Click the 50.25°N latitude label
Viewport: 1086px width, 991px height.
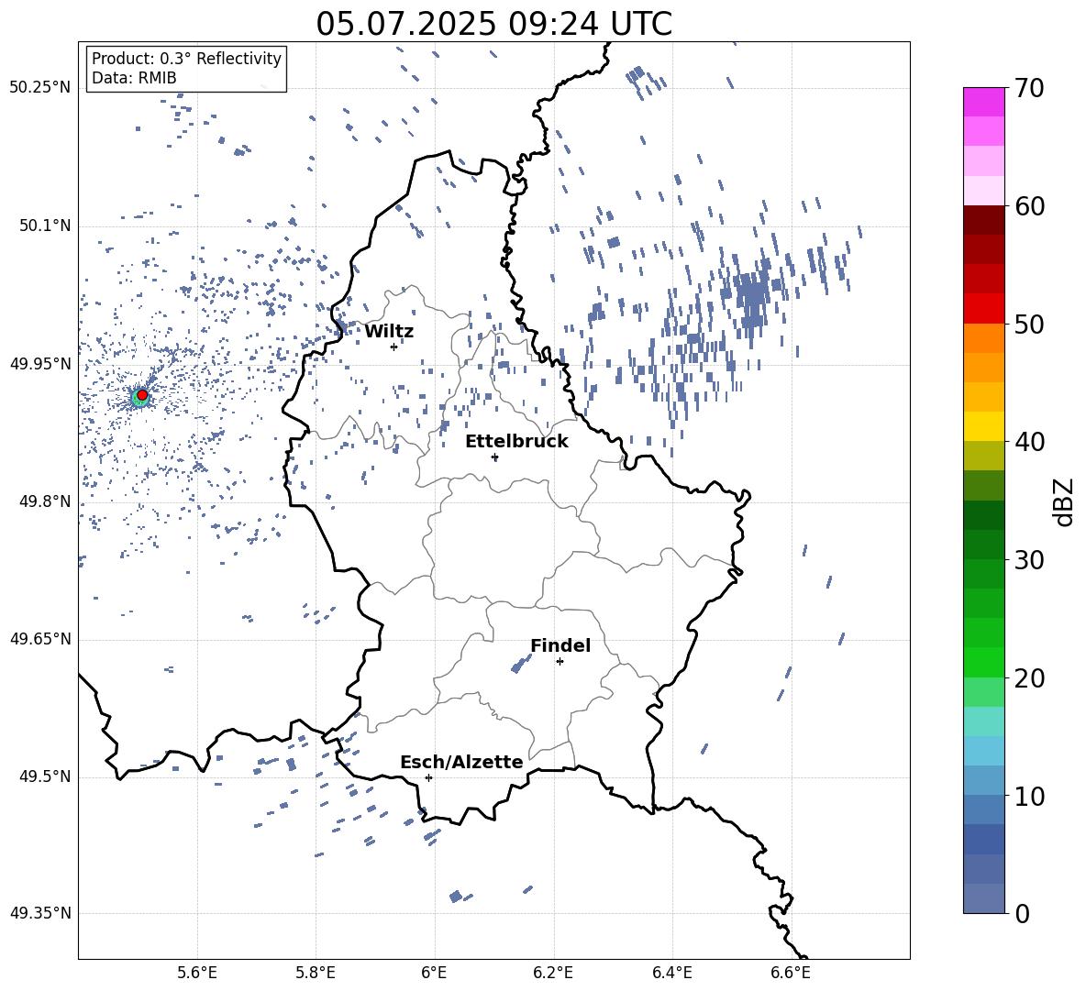tap(40, 88)
